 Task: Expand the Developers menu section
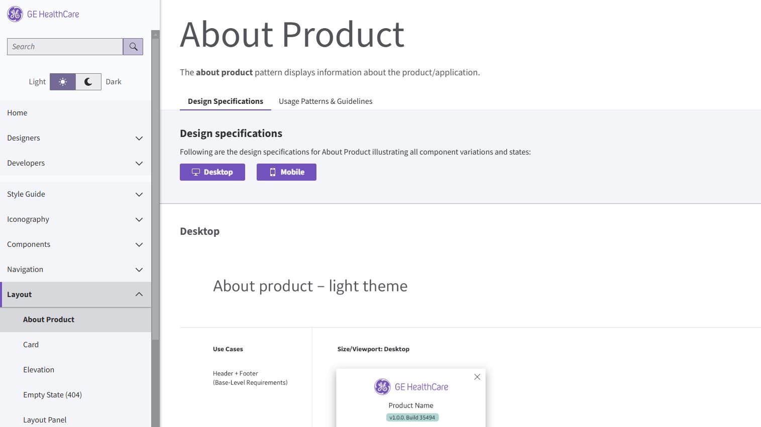(x=139, y=163)
